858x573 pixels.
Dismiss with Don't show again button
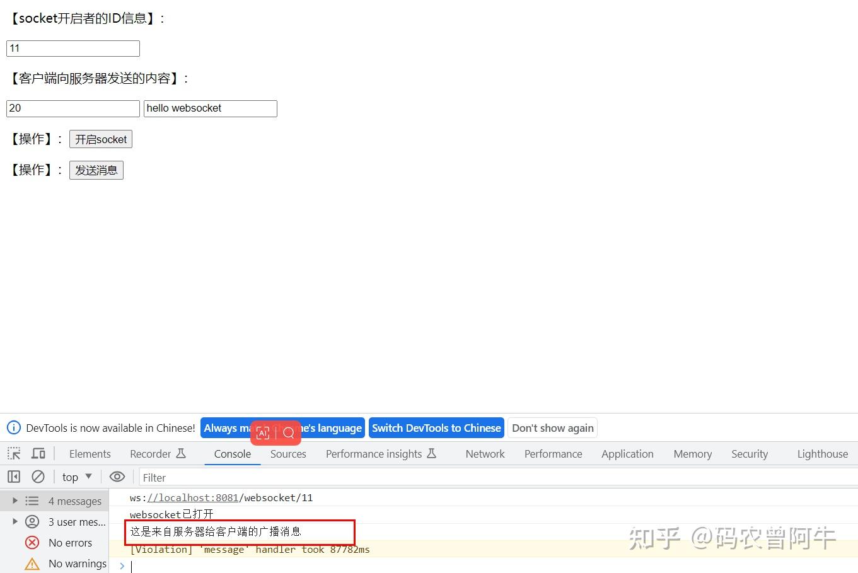[x=553, y=428]
